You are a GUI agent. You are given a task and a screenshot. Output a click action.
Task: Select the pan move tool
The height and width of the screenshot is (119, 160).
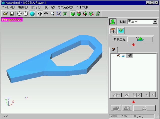click(46, 14)
